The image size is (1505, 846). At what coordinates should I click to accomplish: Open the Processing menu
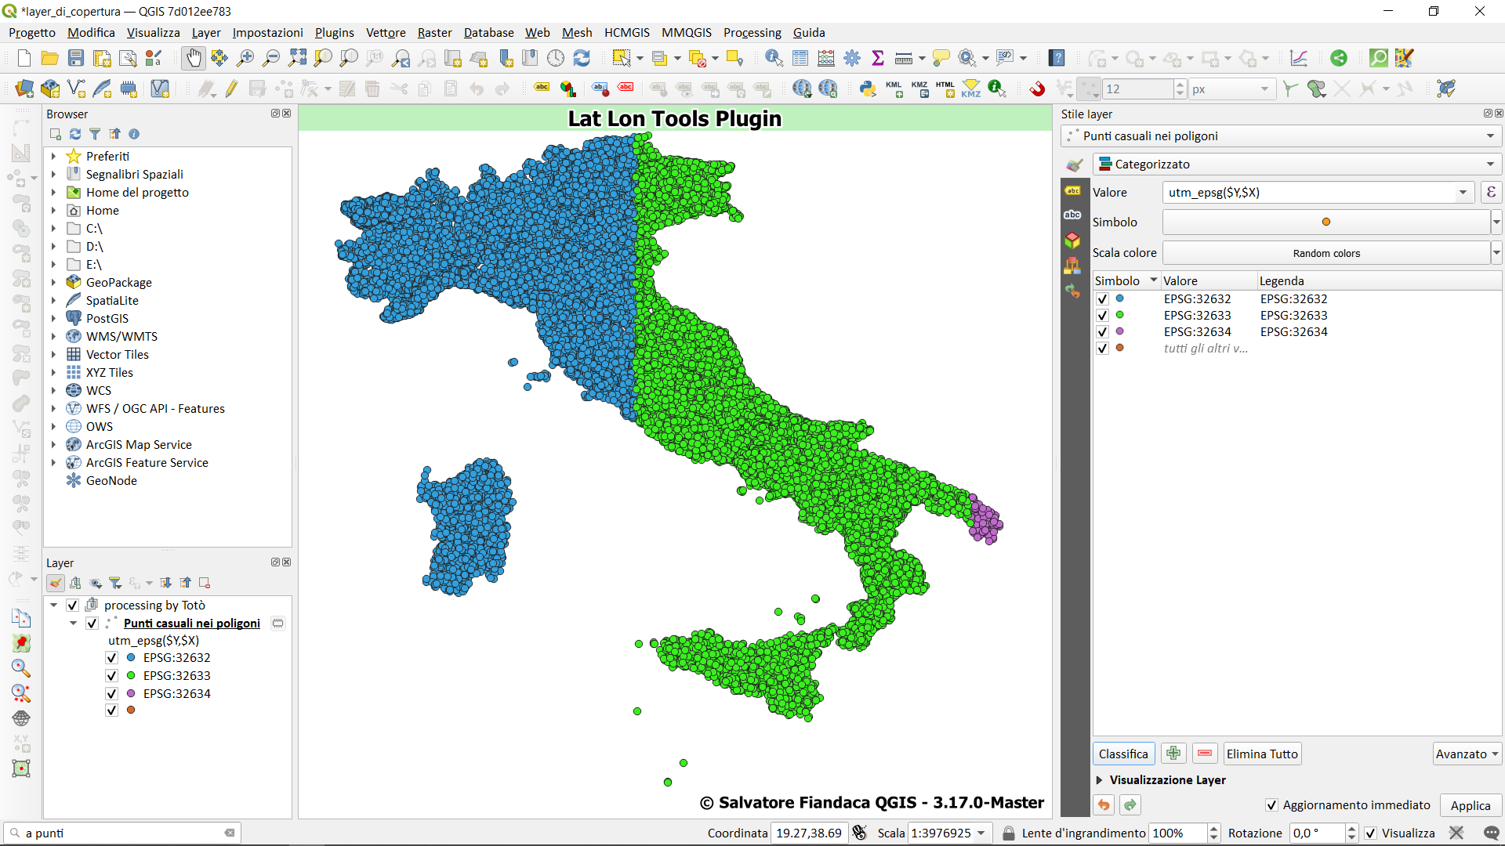pyautogui.click(x=752, y=32)
